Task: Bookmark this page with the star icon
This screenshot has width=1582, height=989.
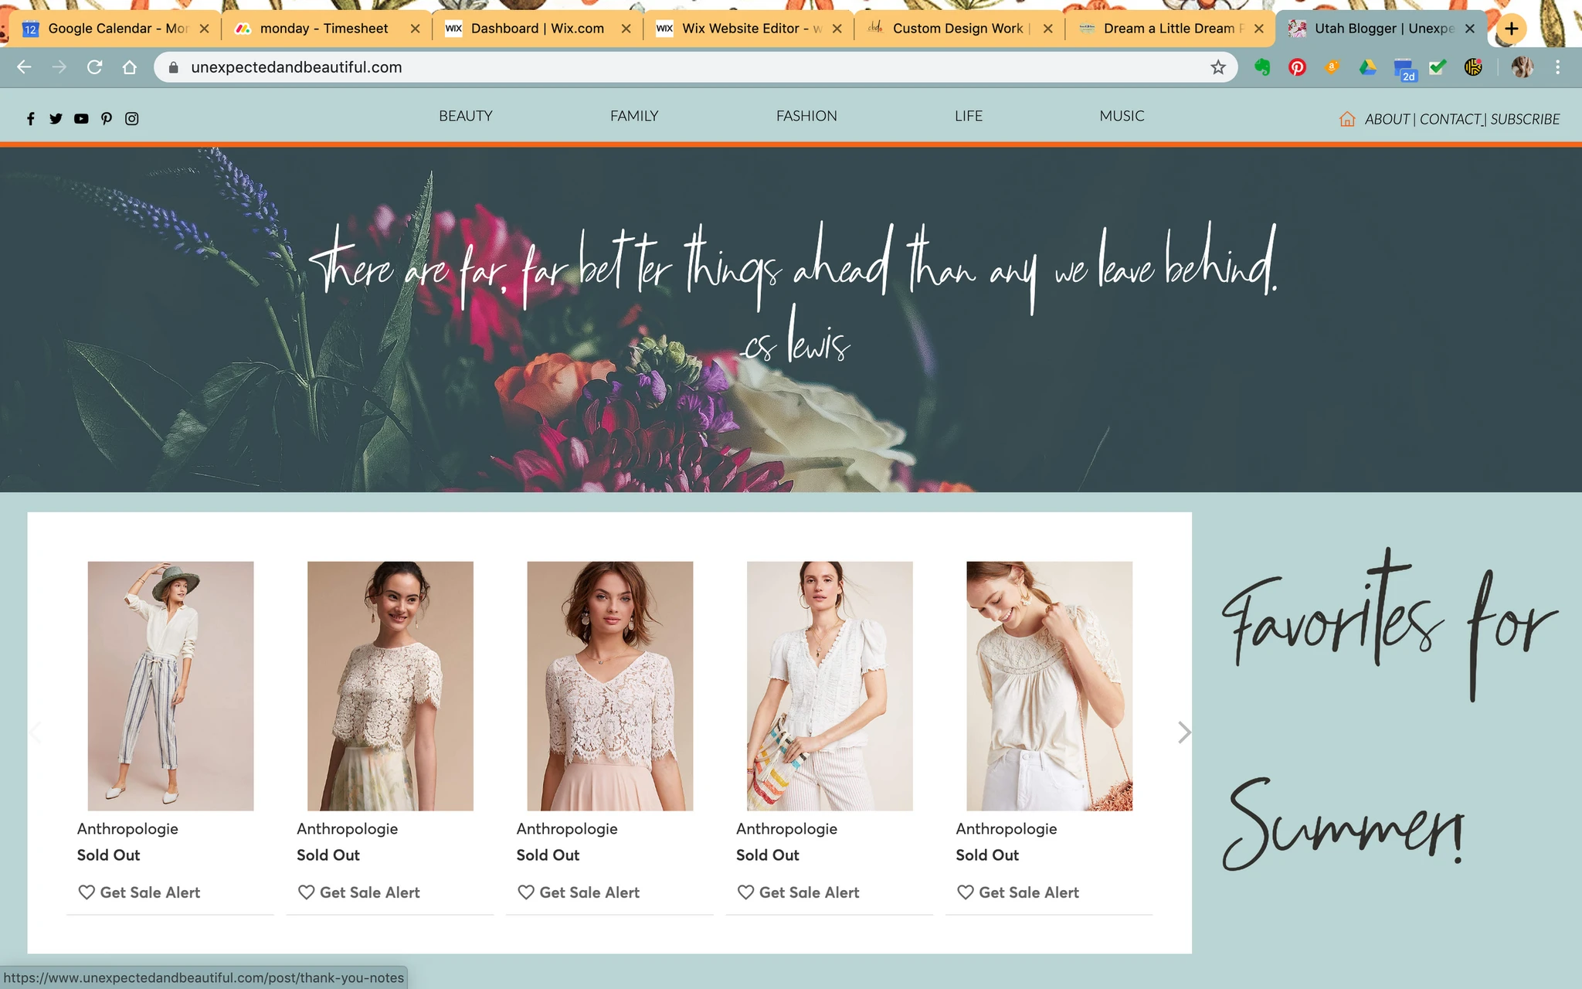Action: pyautogui.click(x=1218, y=67)
